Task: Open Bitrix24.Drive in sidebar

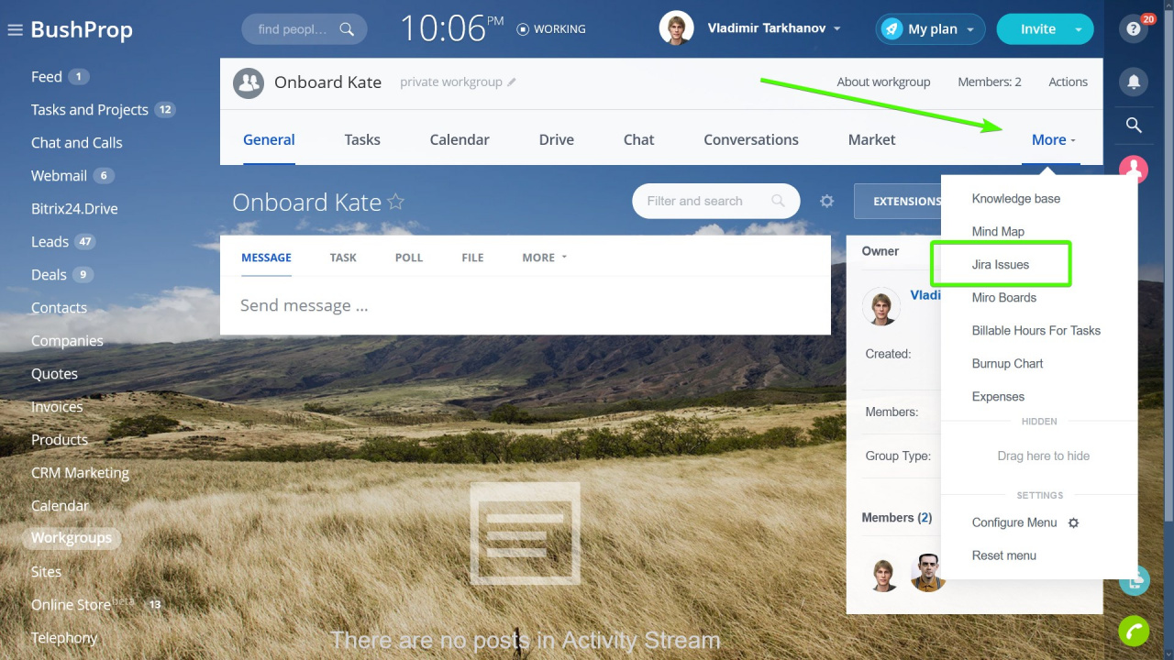Action: (74, 209)
